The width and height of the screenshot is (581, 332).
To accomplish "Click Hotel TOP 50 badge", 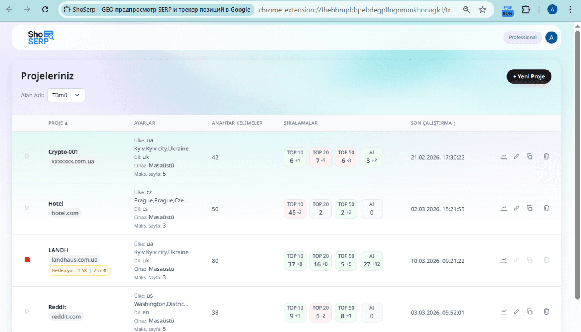I will click(346, 209).
